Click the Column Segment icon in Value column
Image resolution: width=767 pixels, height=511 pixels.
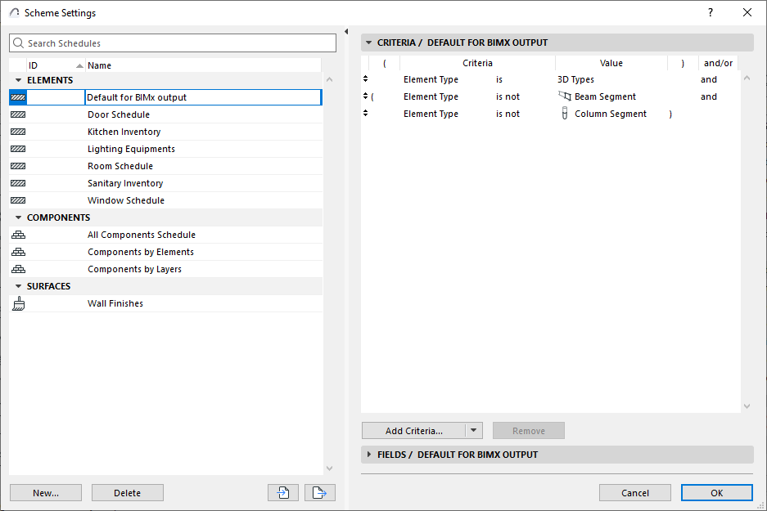click(x=565, y=114)
